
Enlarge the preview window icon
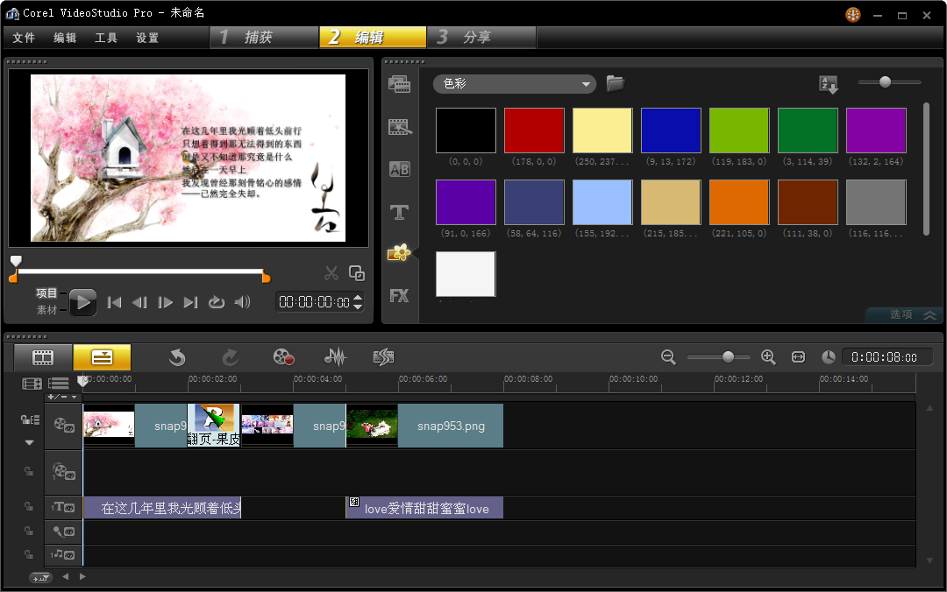point(357,273)
